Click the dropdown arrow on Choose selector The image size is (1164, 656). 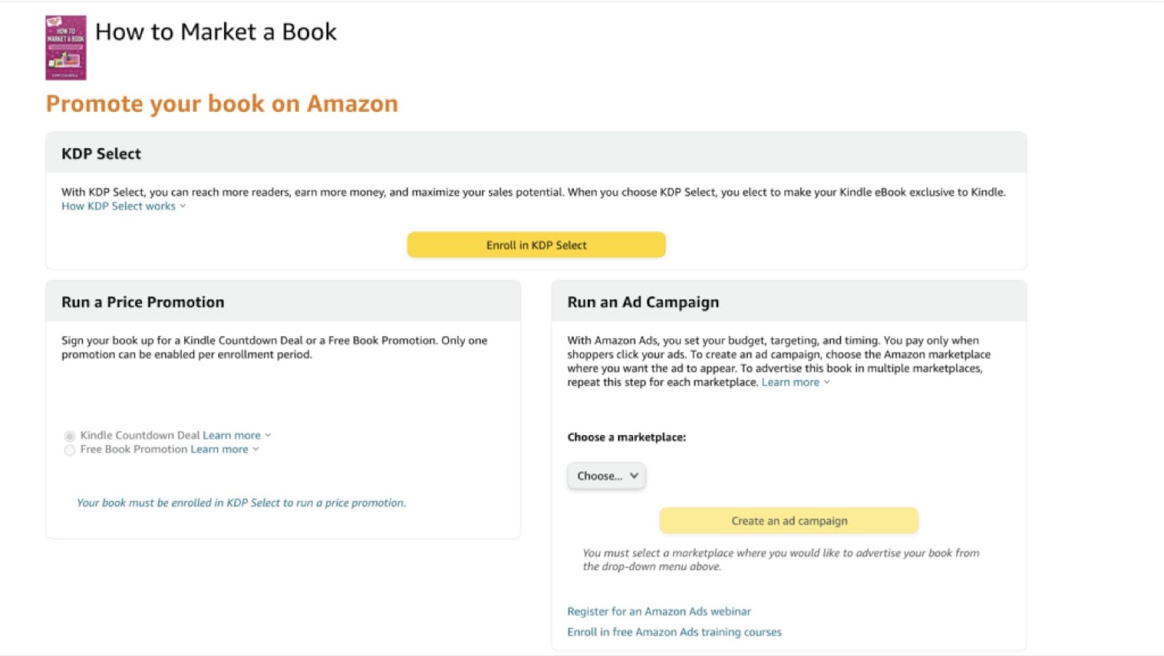634,476
